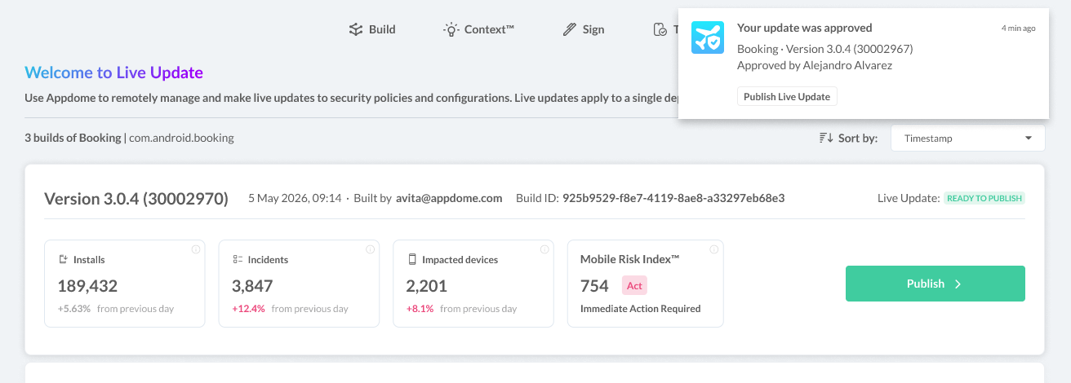Click the notification title Your update was approved
This screenshot has height=383, width=1071.
point(805,28)
